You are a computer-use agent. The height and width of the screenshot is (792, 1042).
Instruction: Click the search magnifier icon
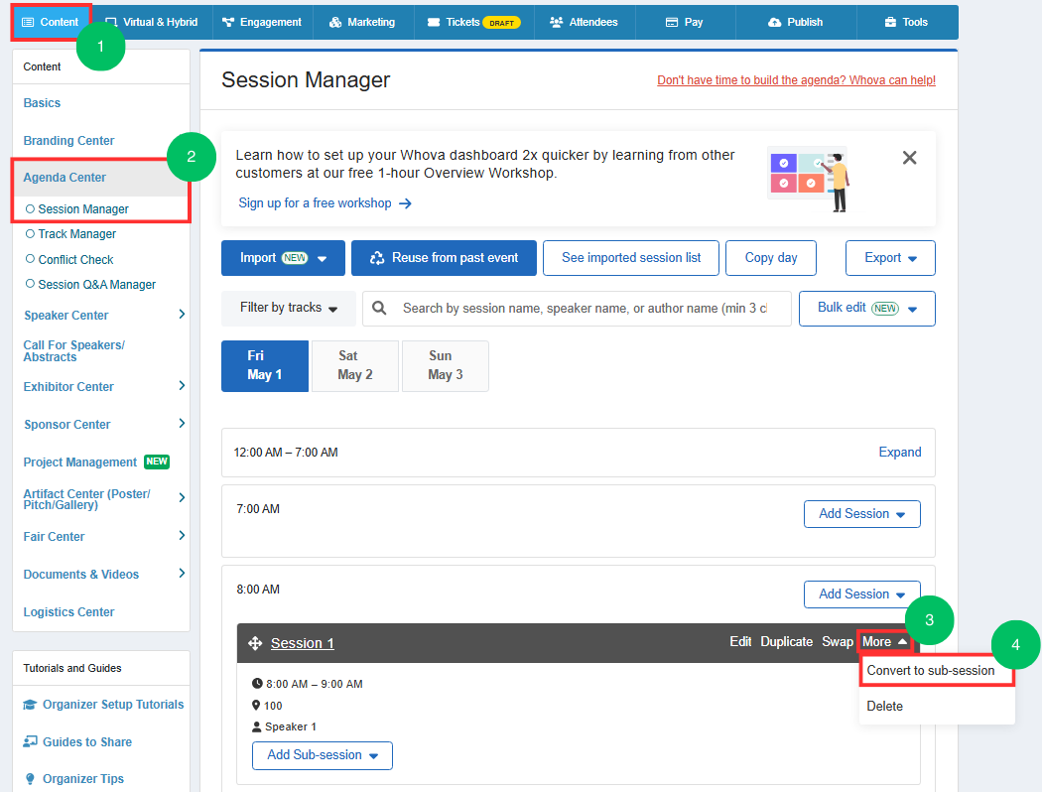pos(379,309)
